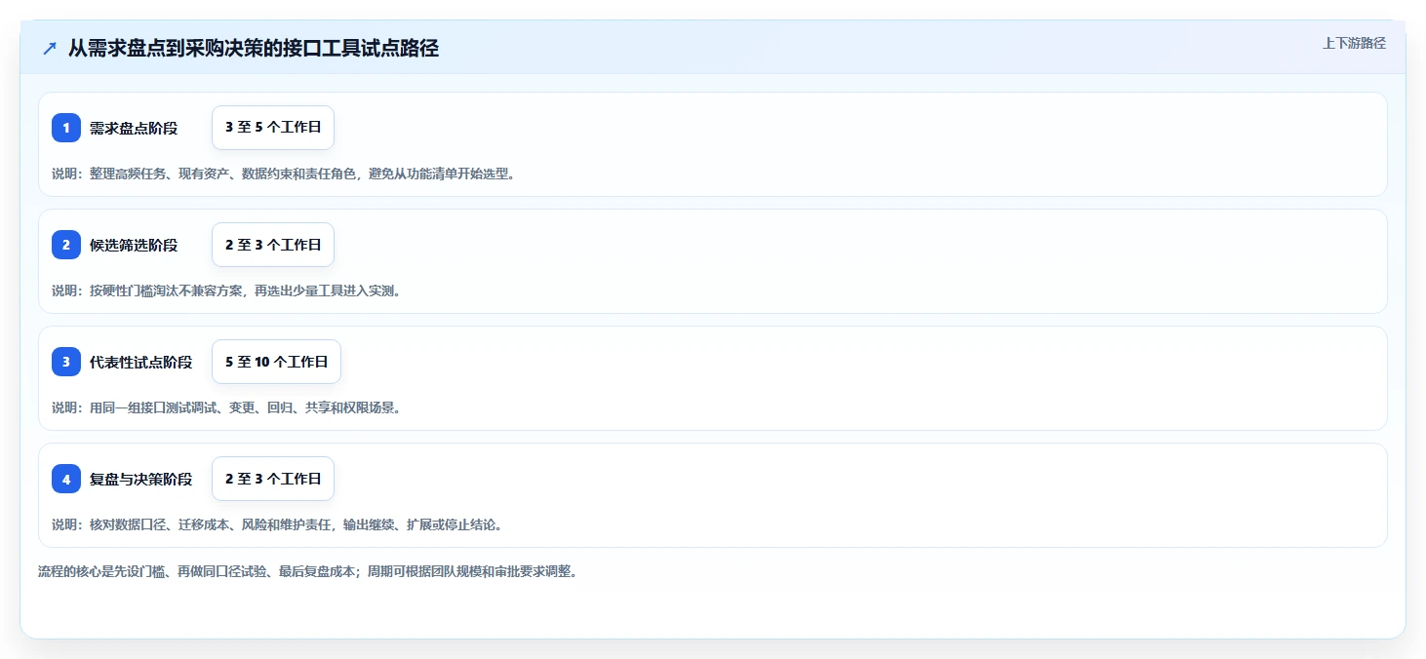
Task: Click step number badge 4
Action: (x=66, y=479)
